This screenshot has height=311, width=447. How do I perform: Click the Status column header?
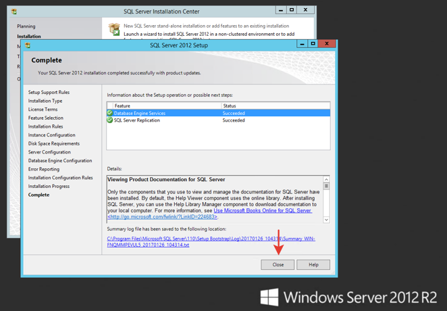(275, 105)
